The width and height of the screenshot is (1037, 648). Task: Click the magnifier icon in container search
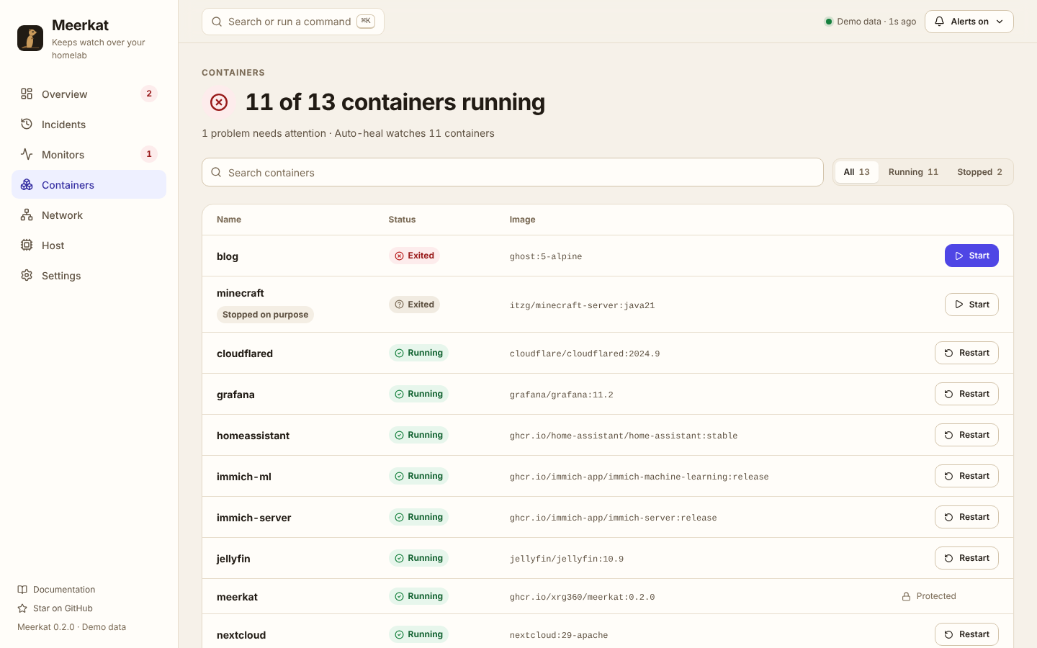[216, 173]
